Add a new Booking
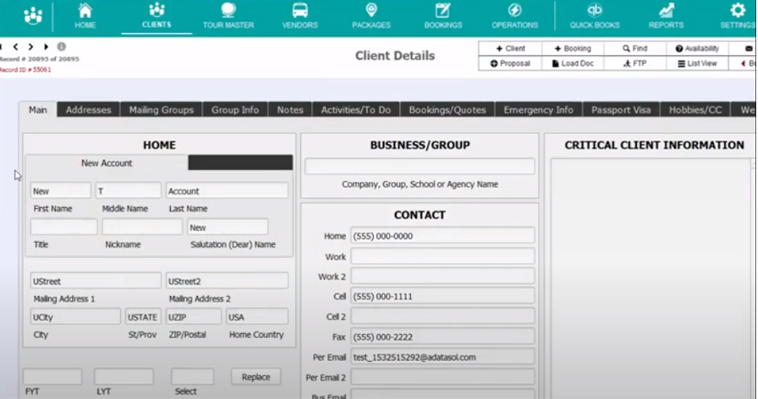The width and height of the screenshot is (758, 399). click(x=573, y=48)
